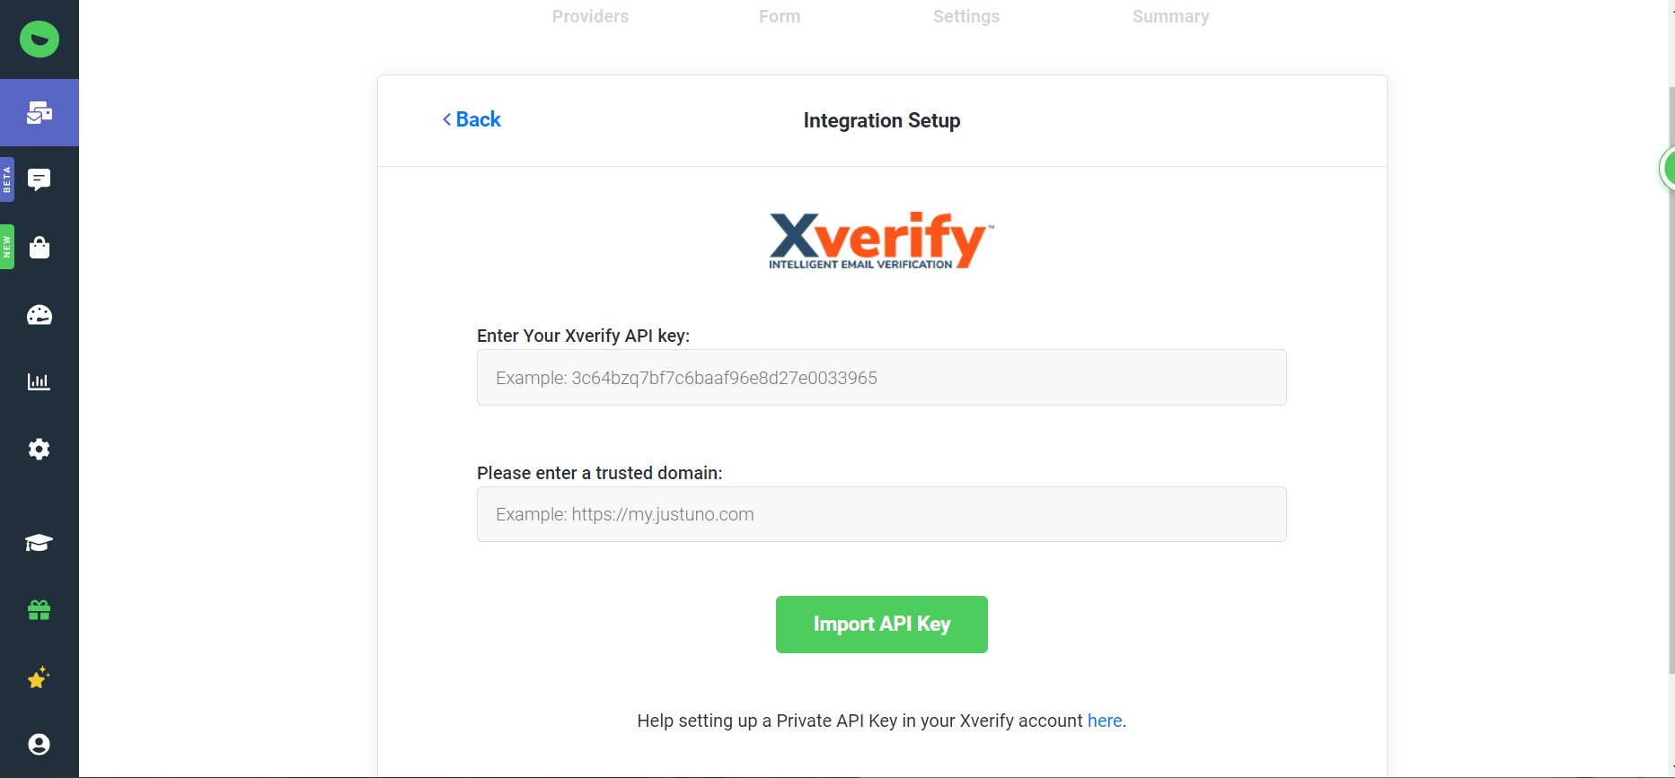The width and height of the screenshot is (1675, 778).
Task: Focus the Xverify API key input field
Action: [881, 378]
